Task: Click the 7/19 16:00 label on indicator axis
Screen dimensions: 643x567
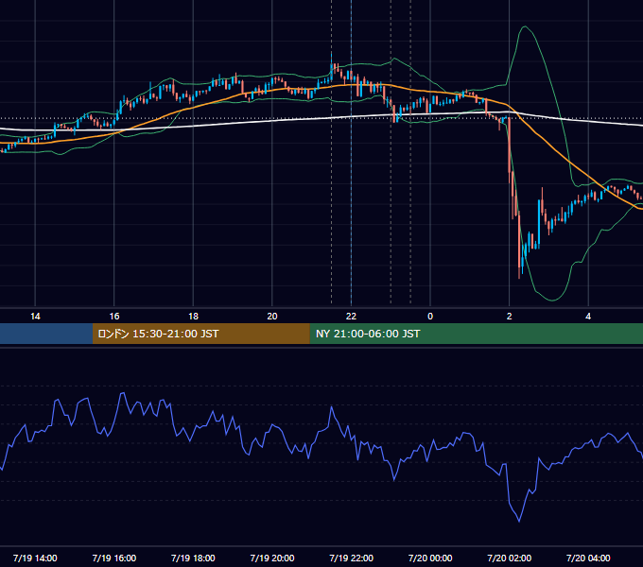Action: tap(114, 558)
